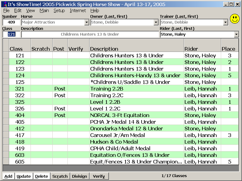Image resolution: width=242 pixels, height=181 pixels.
Task: Click class number 122 cell
Action: point(20,62)
